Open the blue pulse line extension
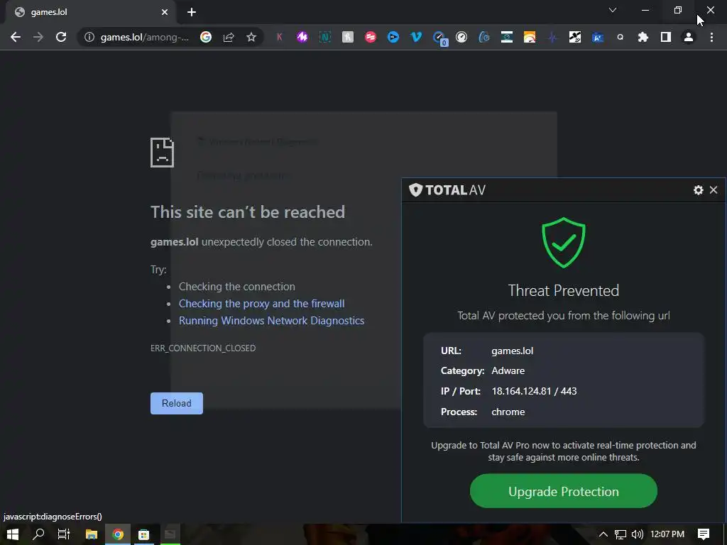The height and width of the screenshot is (545, 727). point(552,37)
